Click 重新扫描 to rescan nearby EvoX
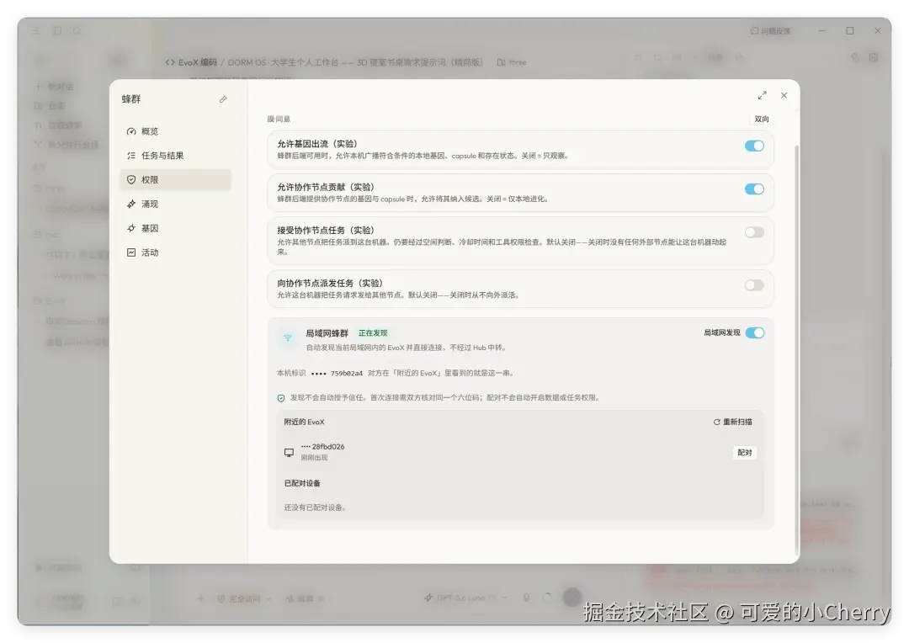 [x=733, y=422]
